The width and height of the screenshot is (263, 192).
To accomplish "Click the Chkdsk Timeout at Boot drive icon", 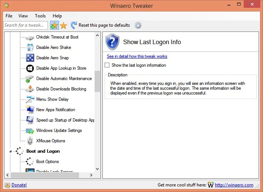I will (30, 38).
